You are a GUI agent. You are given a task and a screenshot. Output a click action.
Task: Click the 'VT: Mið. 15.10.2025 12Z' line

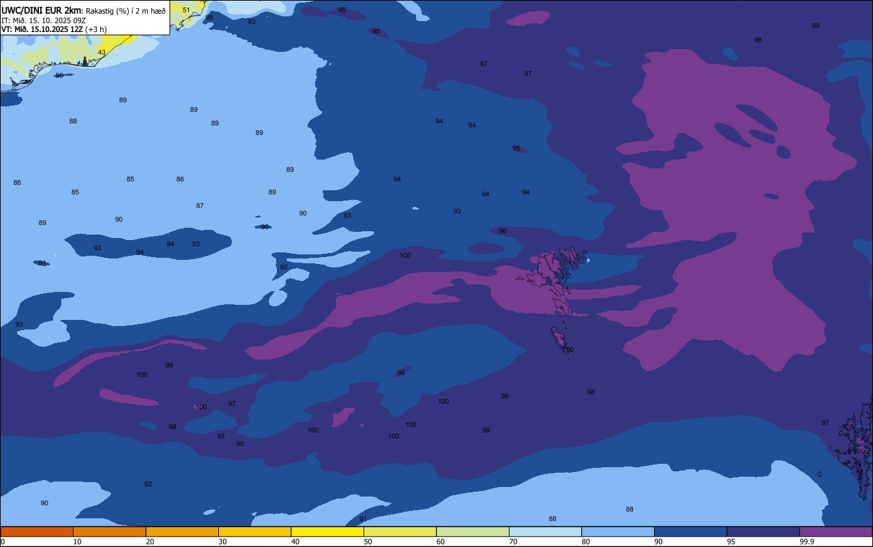coord(42,29)
